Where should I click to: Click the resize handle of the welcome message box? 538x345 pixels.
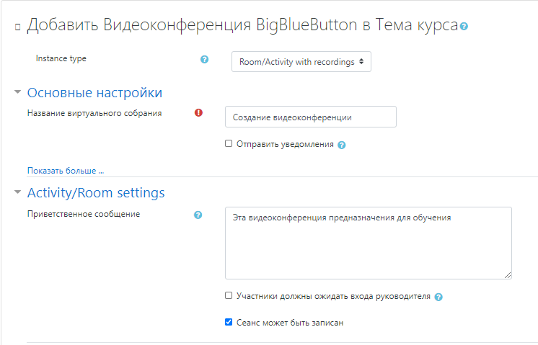(508, 274)
